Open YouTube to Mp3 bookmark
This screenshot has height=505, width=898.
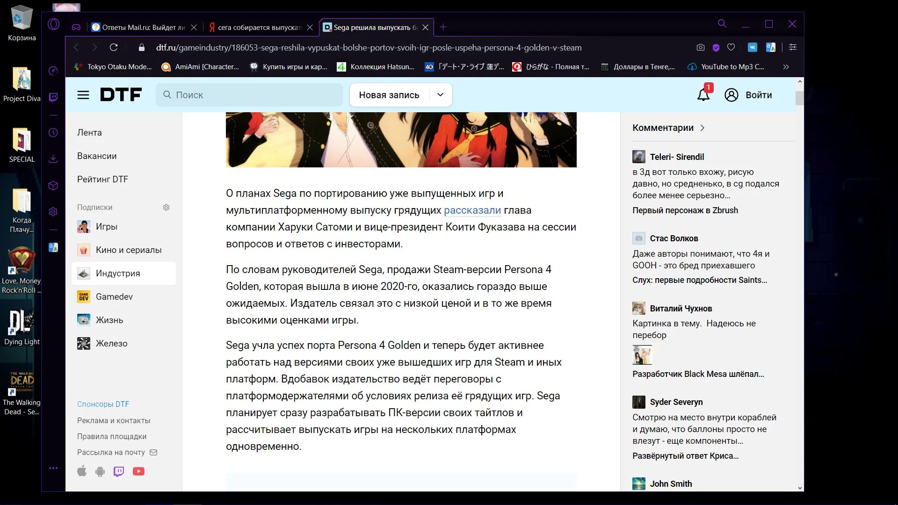pyautogui.click(x=726, y=67)
